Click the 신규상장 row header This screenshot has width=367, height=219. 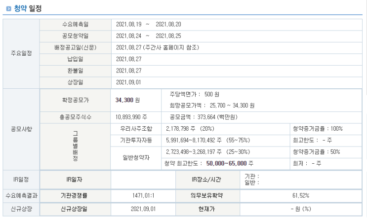pyautogui.click(x=21, y=209)
